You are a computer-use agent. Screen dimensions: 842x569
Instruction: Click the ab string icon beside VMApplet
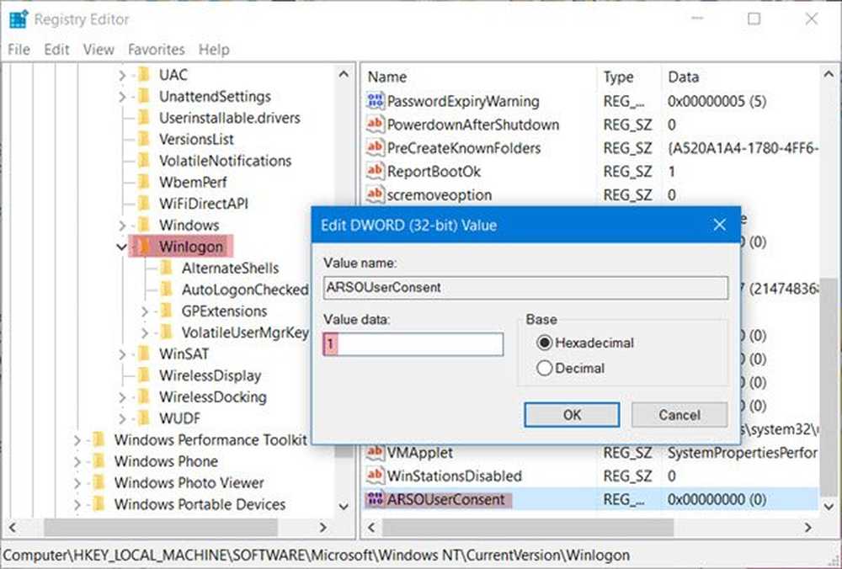point(376,453)
